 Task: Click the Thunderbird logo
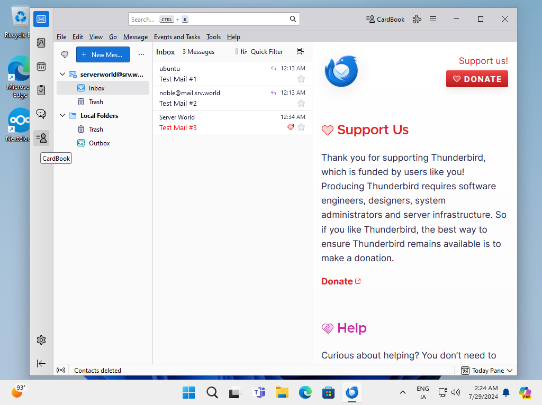[x=341, y=71]
